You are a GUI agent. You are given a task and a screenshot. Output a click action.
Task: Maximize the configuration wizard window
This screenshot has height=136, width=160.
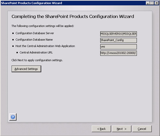[x=152, y=3]
